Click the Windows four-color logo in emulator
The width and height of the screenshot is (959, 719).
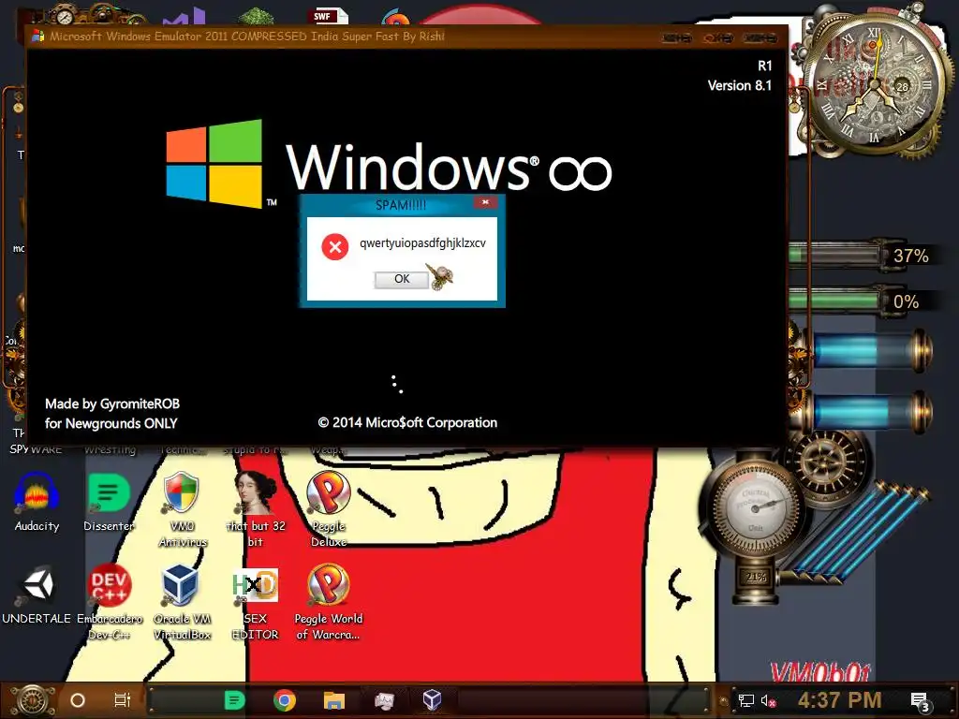pyautogui.click(x=214, y=163)
